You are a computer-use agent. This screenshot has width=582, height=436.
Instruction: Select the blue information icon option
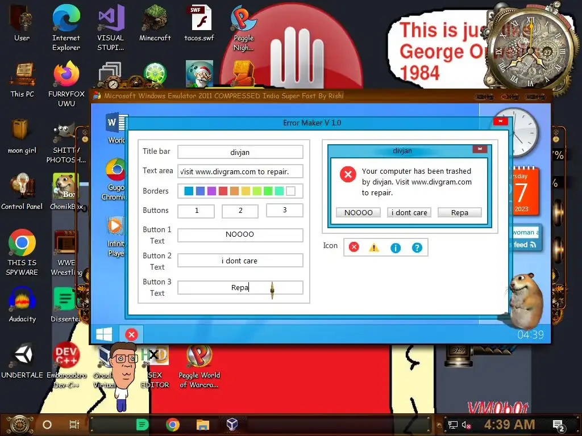point(396,248)
